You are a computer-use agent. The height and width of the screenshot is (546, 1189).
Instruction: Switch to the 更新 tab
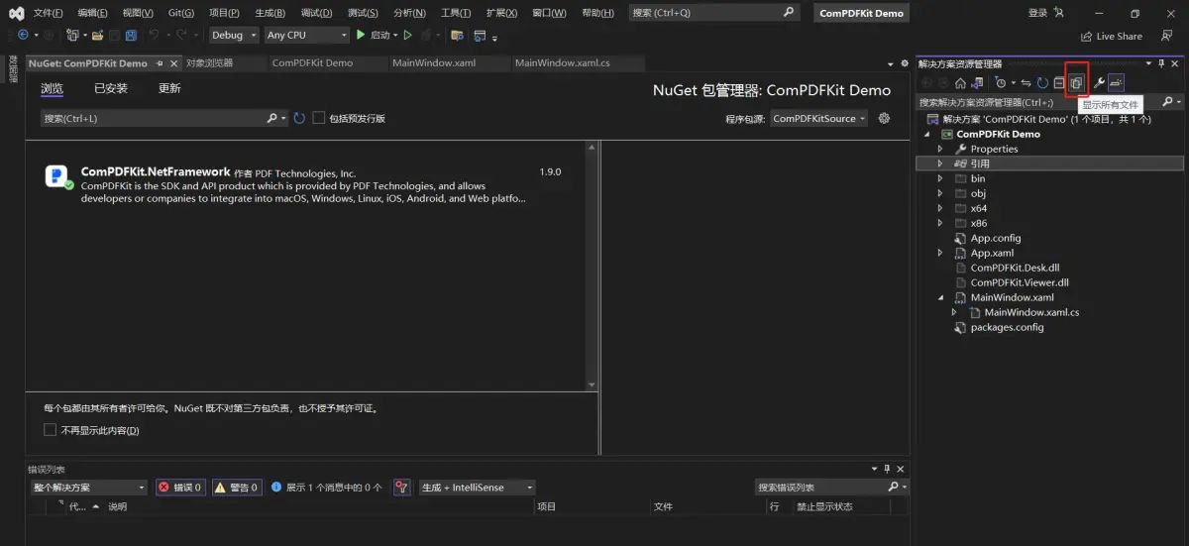(169, 88)
